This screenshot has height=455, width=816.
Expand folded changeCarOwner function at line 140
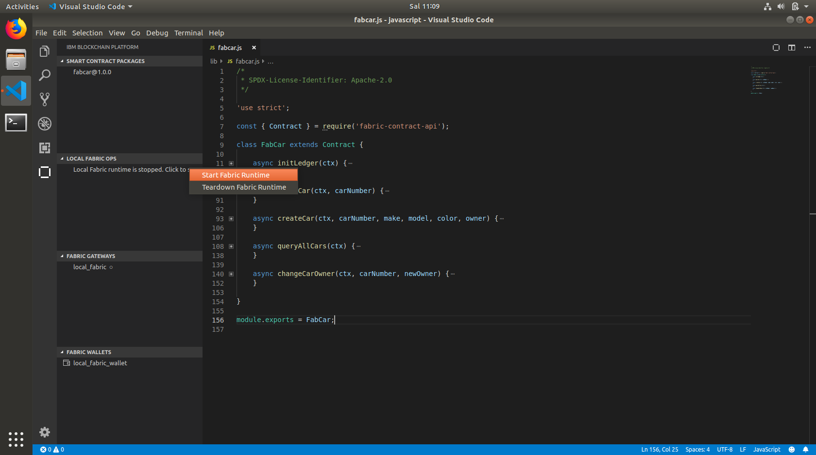tap(231, 274)
